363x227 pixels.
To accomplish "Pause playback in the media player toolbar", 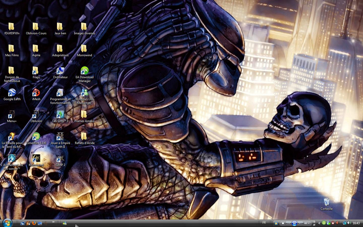I will click(x=294, y=223).
